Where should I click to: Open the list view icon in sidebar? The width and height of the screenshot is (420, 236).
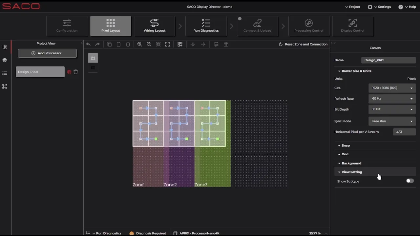(5, 73)
